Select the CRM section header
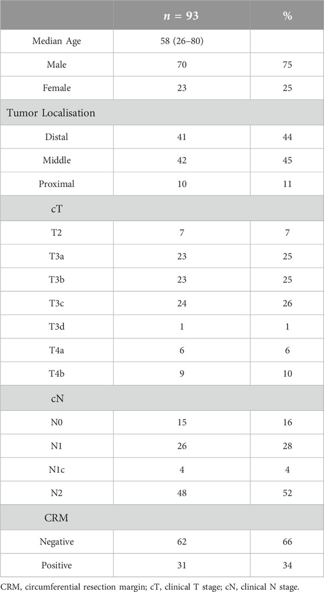Image resolution: width=324 pixels, height=592 pixels. (x=57, y=517)
